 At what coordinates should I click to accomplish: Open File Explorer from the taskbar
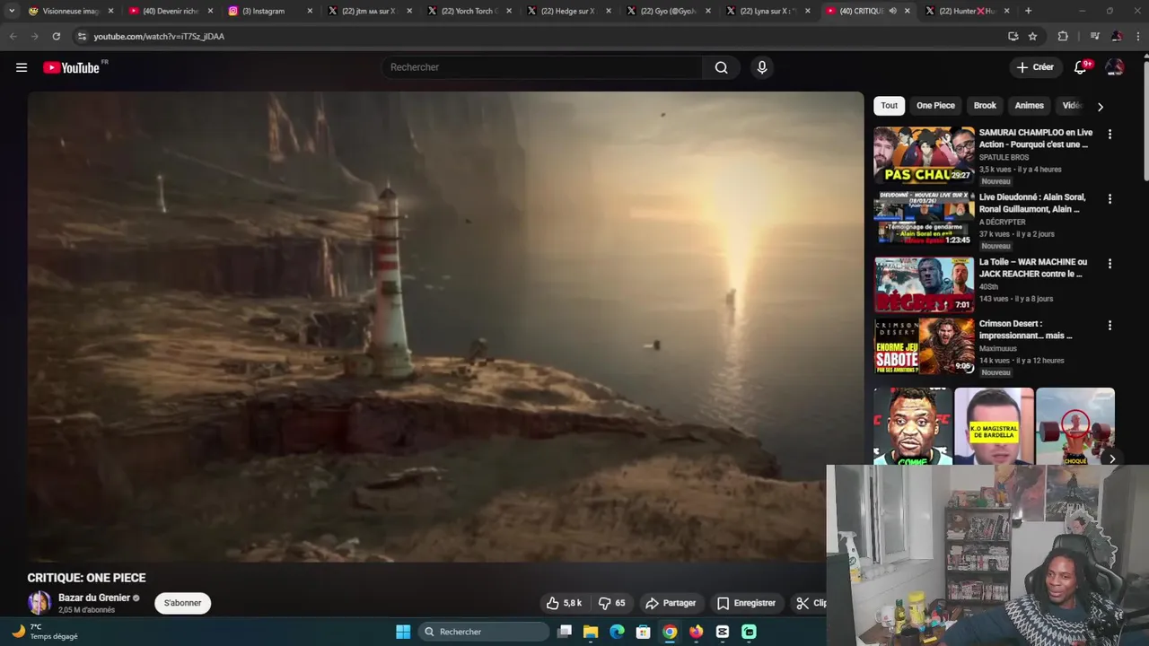(x=591, y=632)
